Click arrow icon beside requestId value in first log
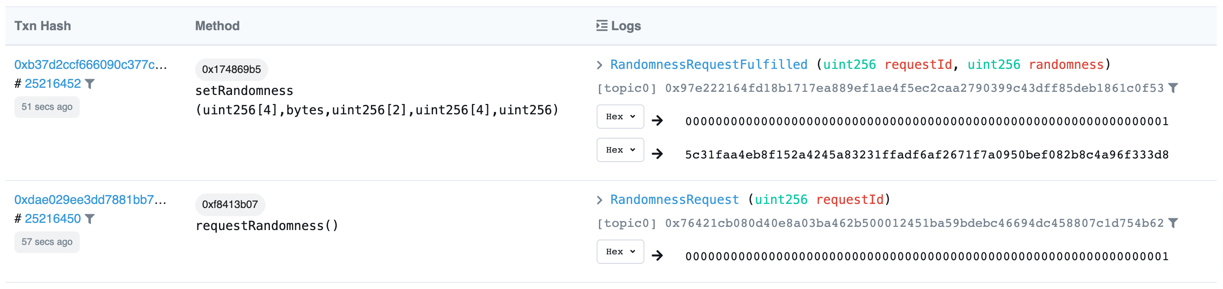Screen dimensions: 1223x289 coord(657,121)
